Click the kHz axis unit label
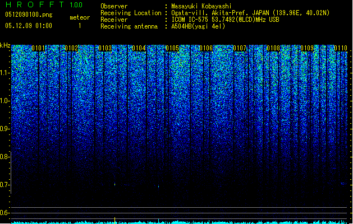 coord(5,45)
